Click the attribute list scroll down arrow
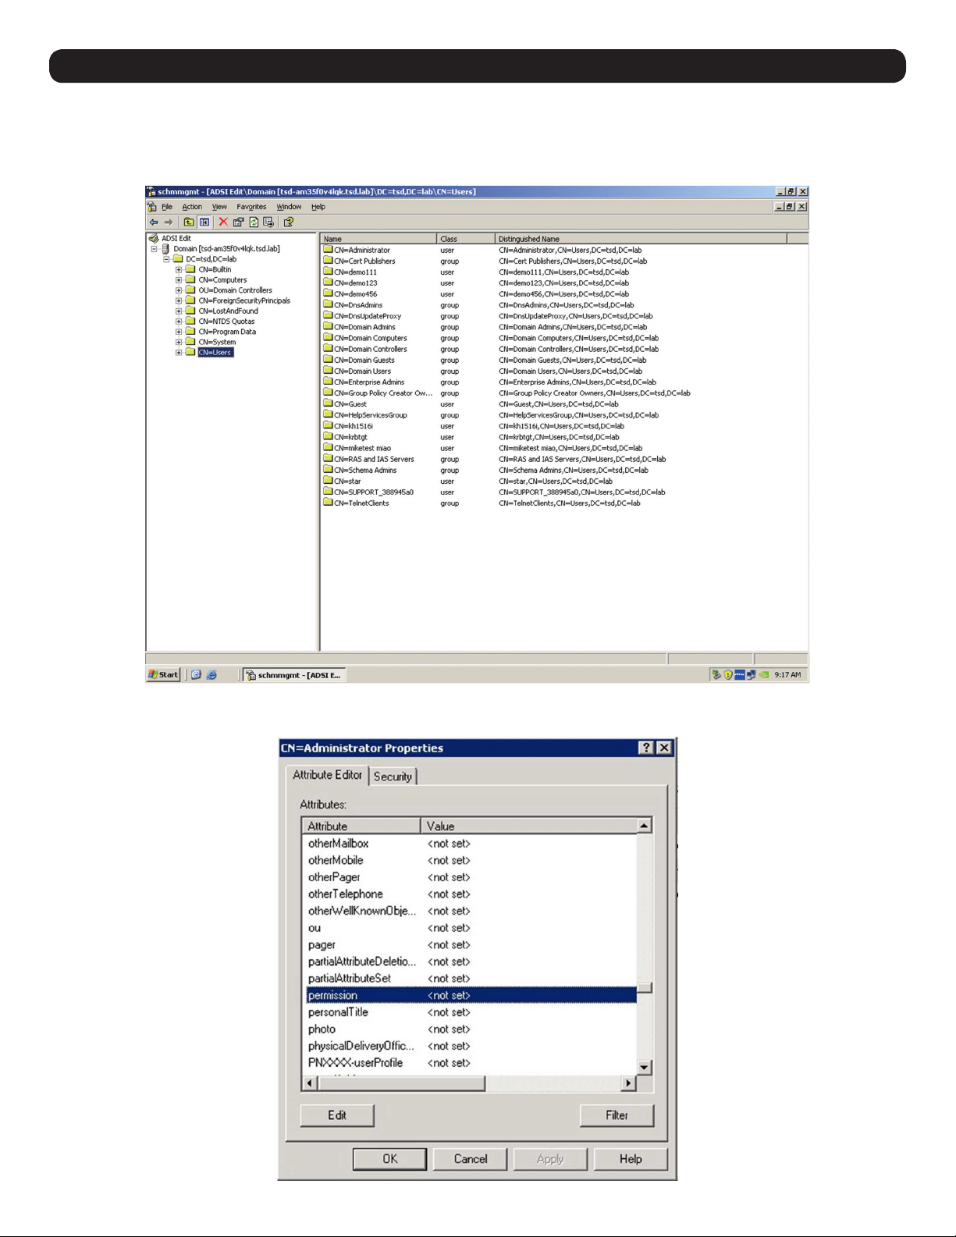 [645, 1067]
